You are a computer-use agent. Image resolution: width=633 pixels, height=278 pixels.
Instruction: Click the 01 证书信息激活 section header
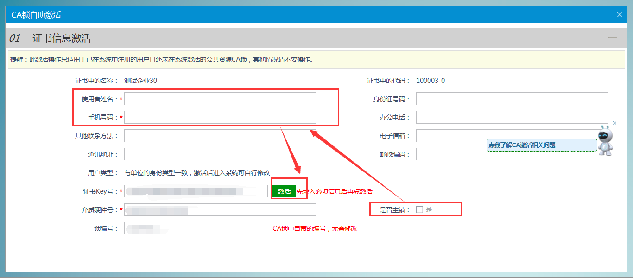[62, 38]
